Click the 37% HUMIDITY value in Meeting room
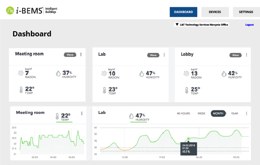Image resolution: width=260 pixels, height=165 pixels. (69, 74)
